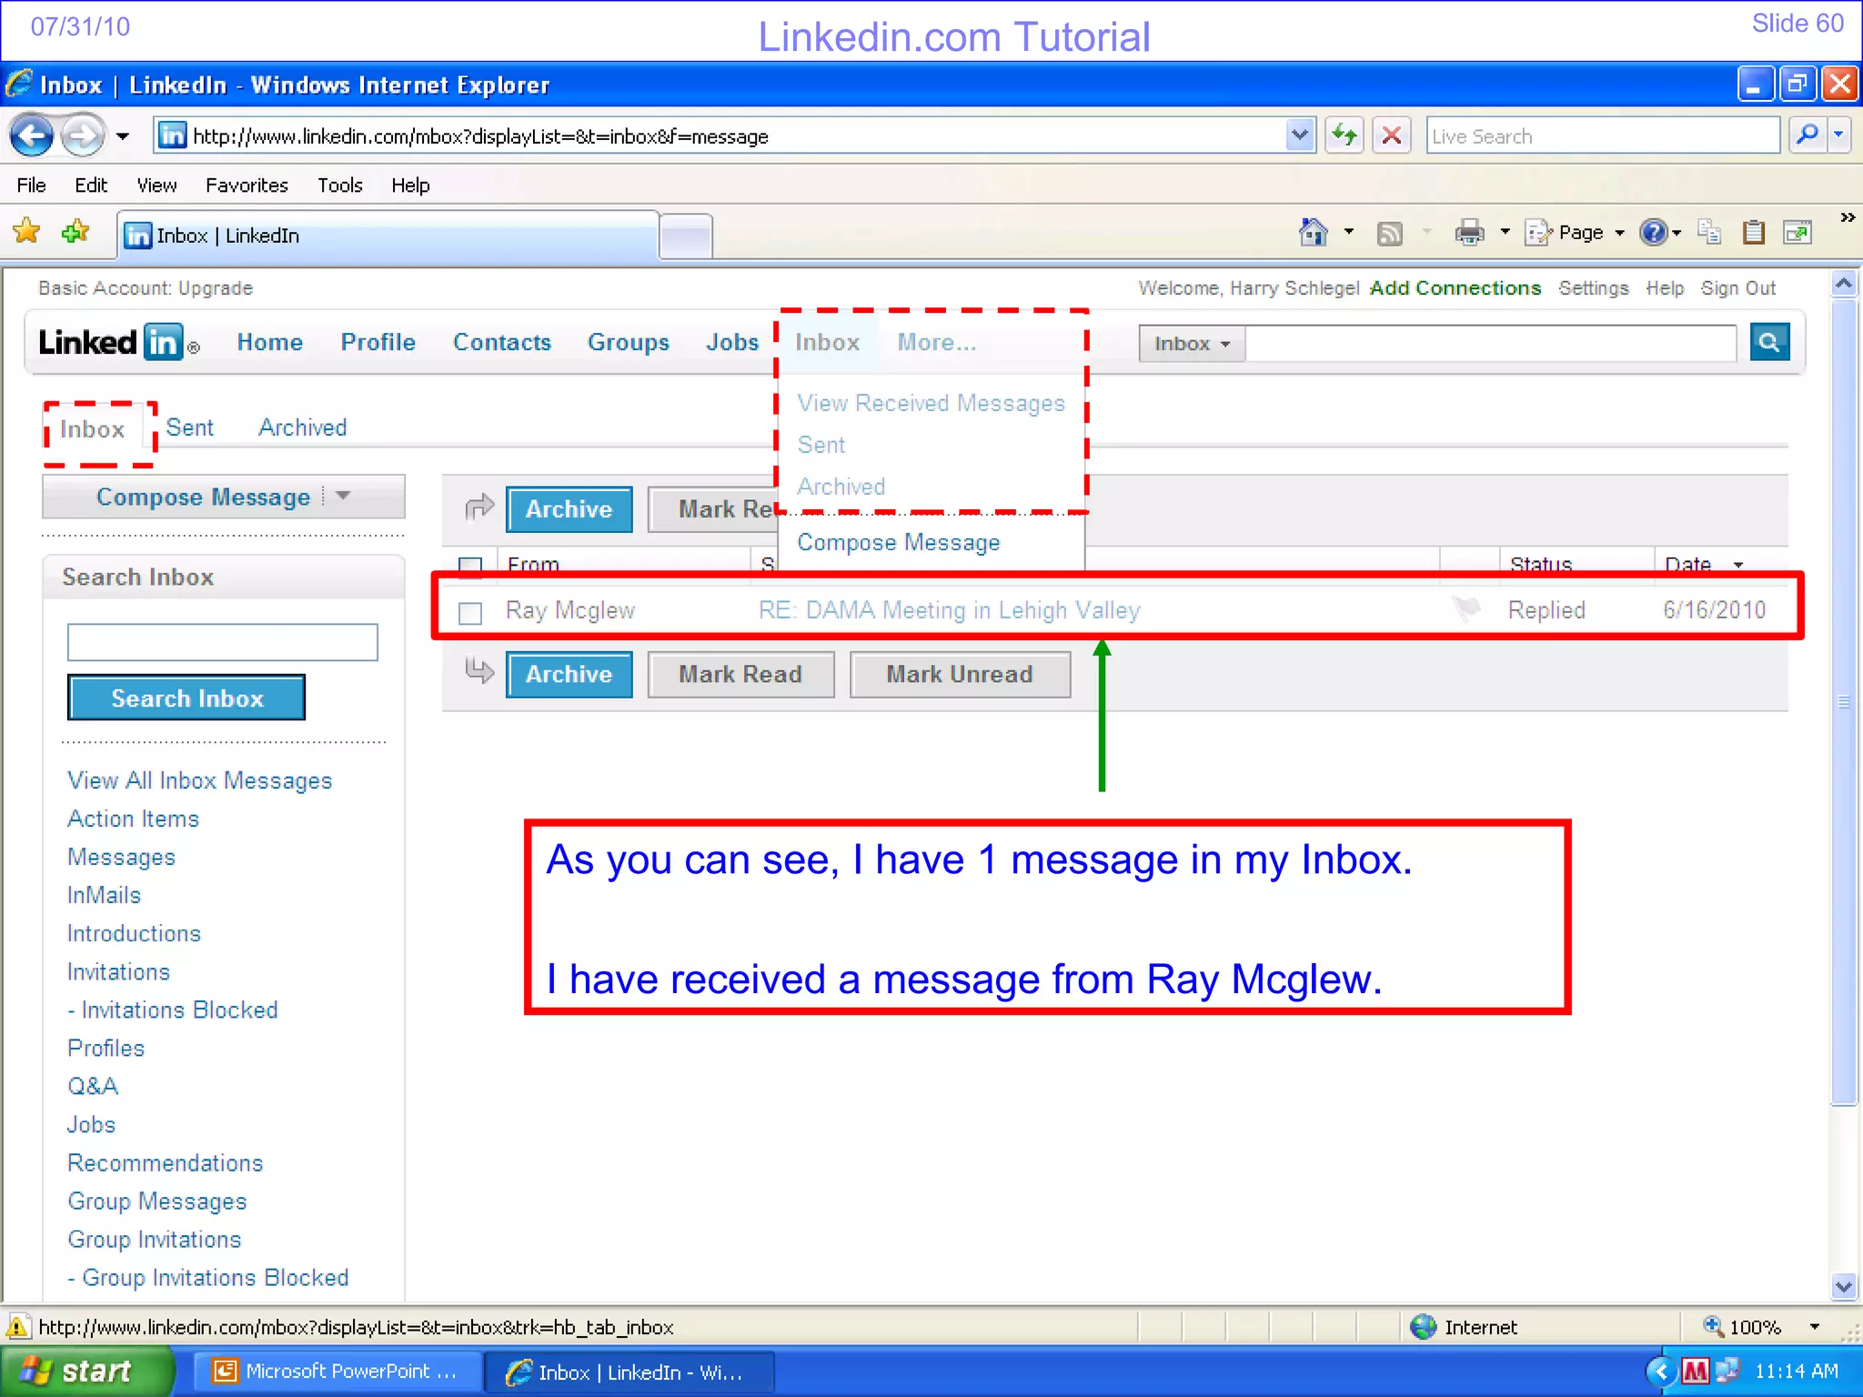
Task: Click the Sign Out link
Action: click(x=1737, y=287)
